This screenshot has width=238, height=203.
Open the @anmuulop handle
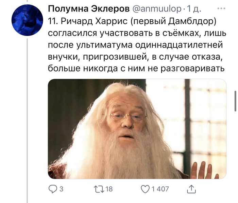(x=157, y=9)
